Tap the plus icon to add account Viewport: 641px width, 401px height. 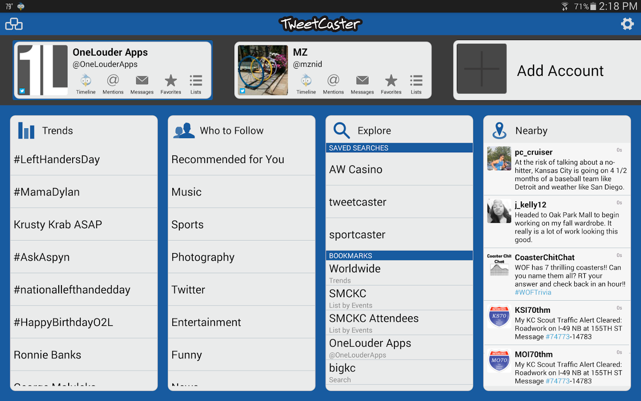click(482, 69)
